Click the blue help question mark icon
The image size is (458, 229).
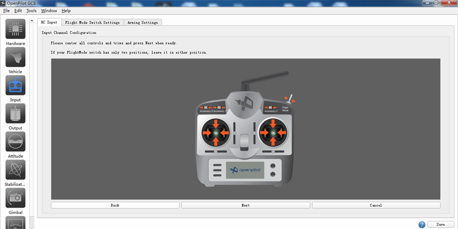421,224
